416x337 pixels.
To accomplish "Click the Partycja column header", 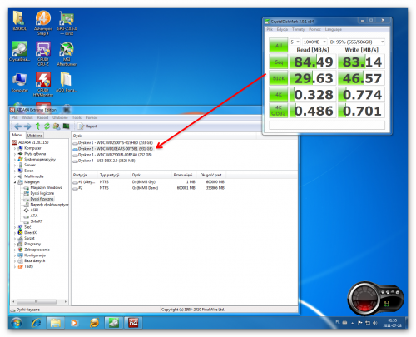I will click(85, 175).
